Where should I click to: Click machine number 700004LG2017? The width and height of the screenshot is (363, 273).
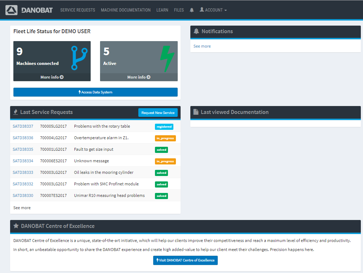pyautogui.click(x=53, y=138)
